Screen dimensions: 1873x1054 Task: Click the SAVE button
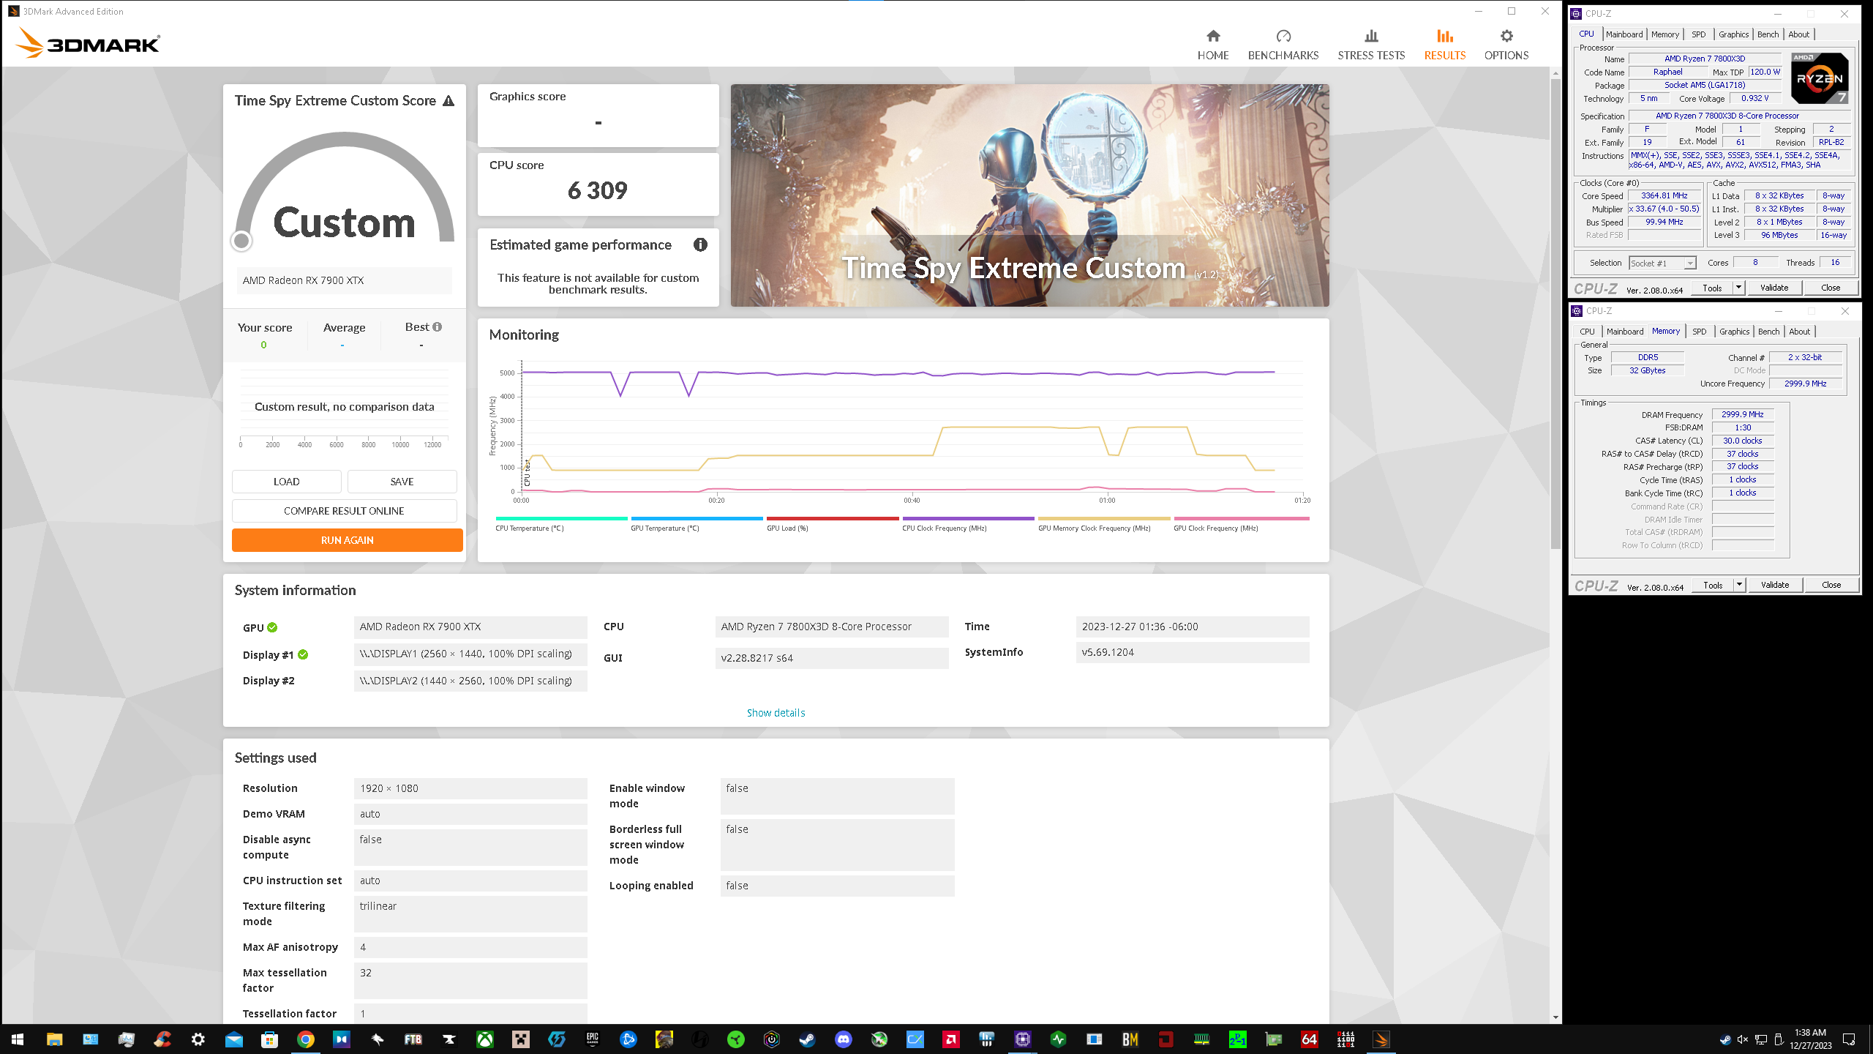402,482
